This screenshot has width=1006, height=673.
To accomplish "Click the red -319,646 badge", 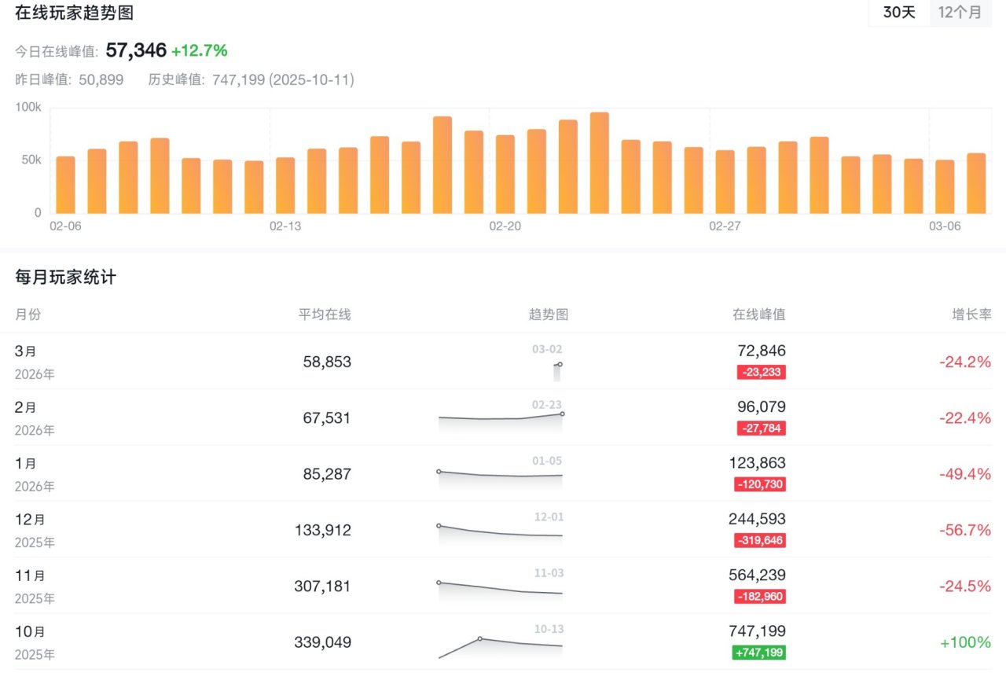I will [x=760, y=541].
